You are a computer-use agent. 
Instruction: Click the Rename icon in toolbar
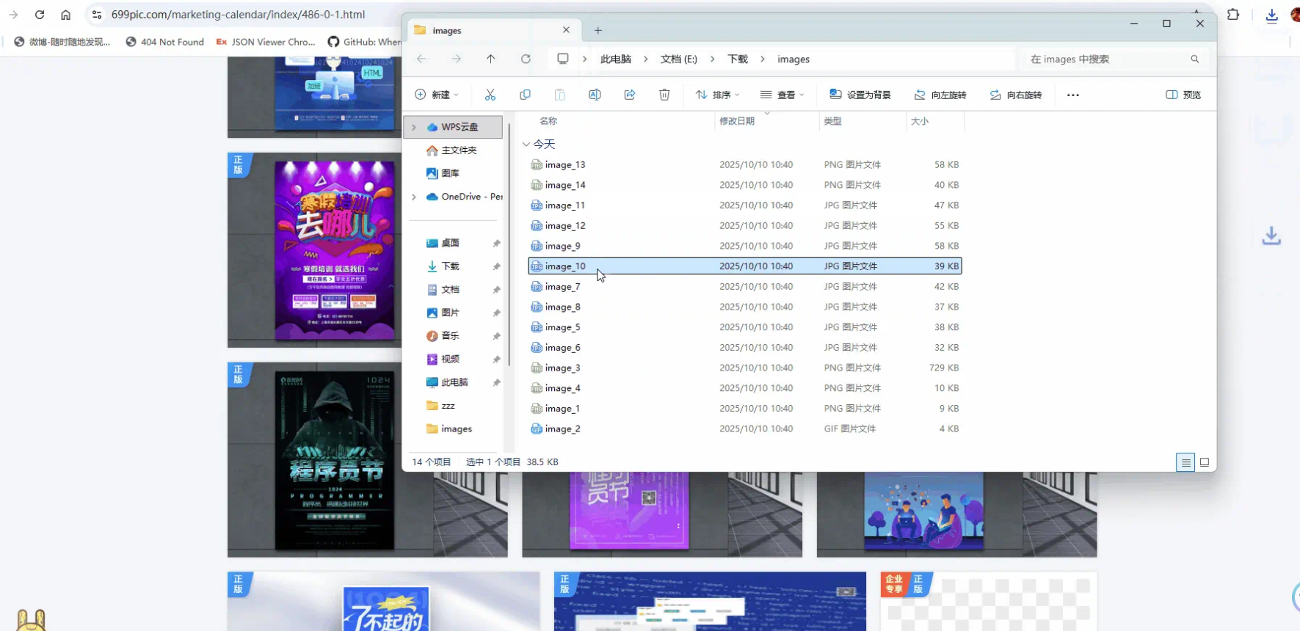pyautogui.click(x=595, y=95)
